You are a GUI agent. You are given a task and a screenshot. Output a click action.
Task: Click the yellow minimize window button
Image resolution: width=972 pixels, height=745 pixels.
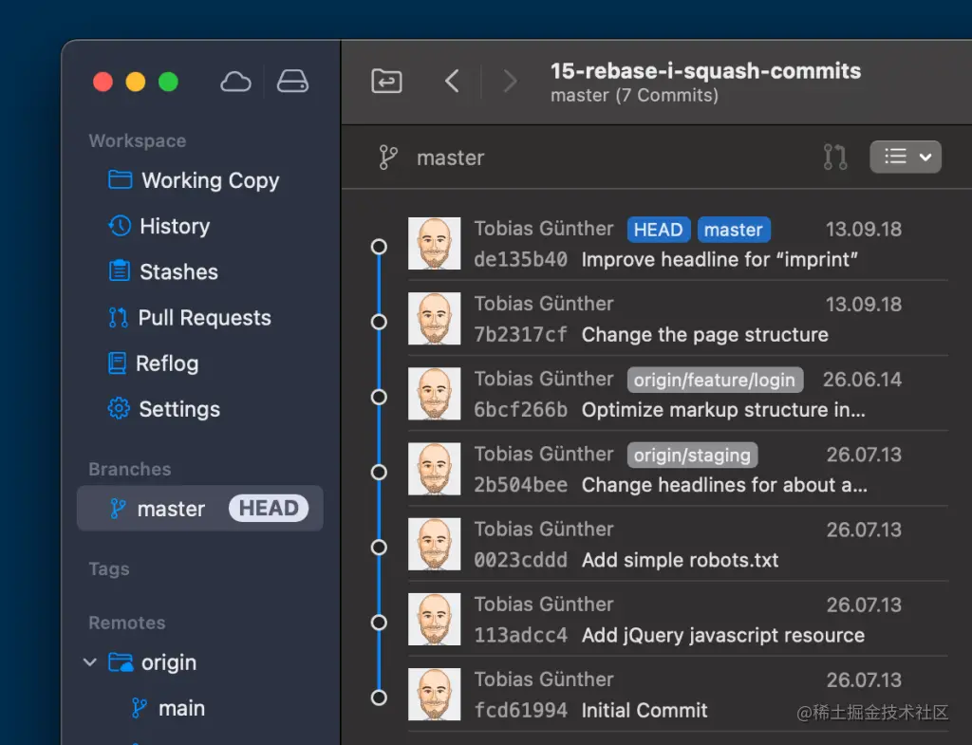click(135, 82)
